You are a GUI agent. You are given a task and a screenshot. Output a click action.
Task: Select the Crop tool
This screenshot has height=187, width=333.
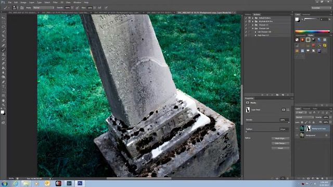(x=3, y=36)
